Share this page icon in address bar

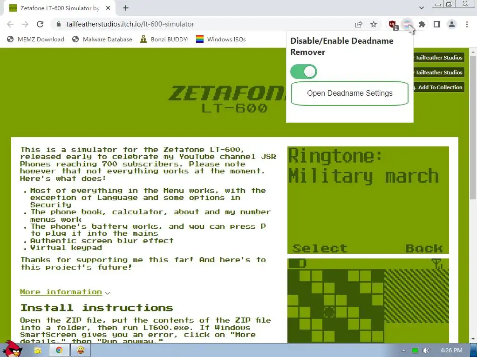[x=359, y=24]
